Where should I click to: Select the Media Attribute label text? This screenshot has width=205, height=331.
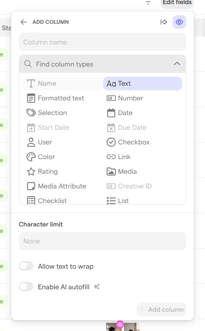(x=62, y=186)
